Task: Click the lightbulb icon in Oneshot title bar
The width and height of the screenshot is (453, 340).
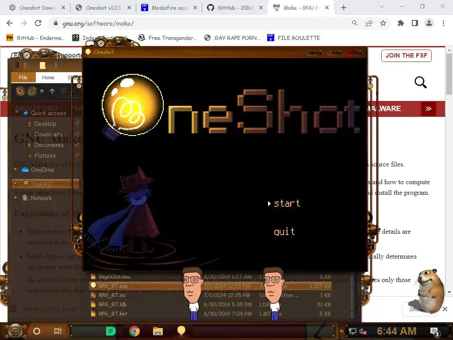Action: click(88, 52)
